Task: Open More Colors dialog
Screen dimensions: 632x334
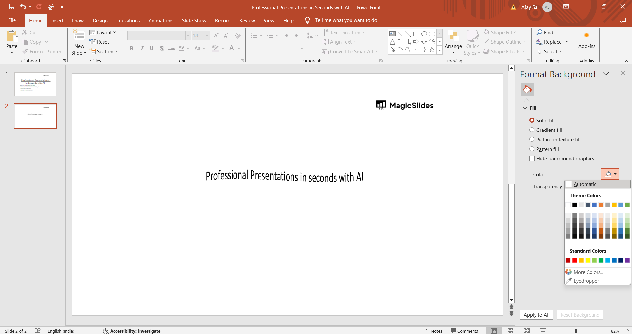Action: [588, 272]
